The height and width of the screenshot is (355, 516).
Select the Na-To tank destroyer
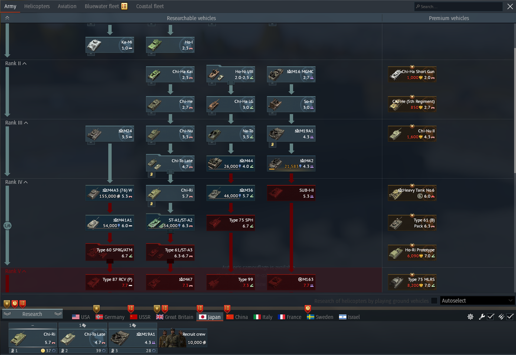(231, 134)
